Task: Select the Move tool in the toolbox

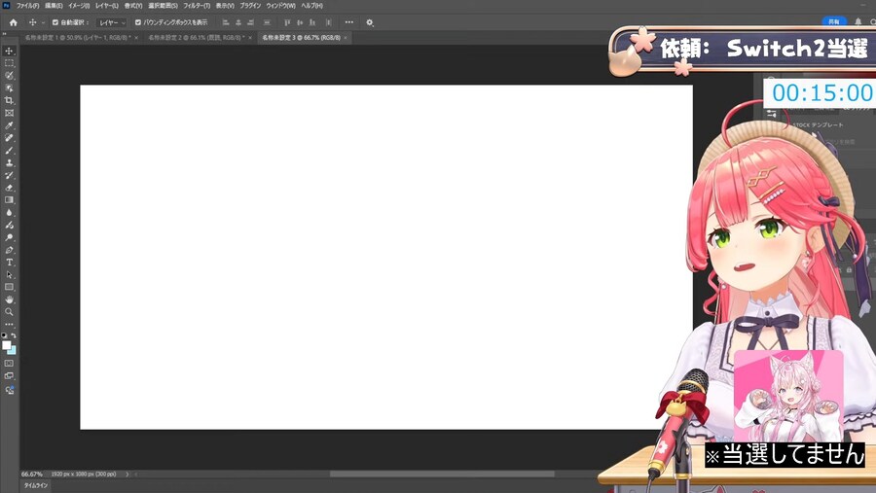Action: click(9, 51)
